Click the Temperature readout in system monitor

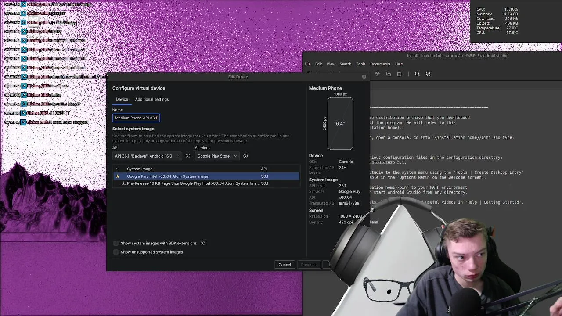pos(497,28)
